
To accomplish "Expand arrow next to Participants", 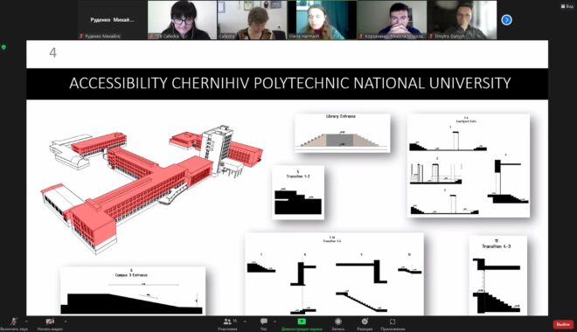I will [x=245, y=322].
